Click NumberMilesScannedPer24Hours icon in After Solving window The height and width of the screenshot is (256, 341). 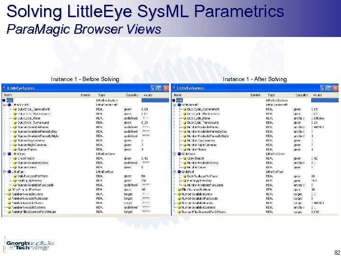pos(179,212)
